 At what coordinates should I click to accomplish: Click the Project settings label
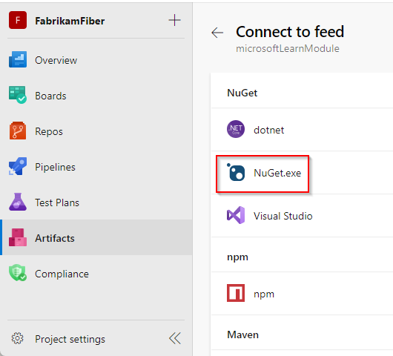tap(70, 339)
